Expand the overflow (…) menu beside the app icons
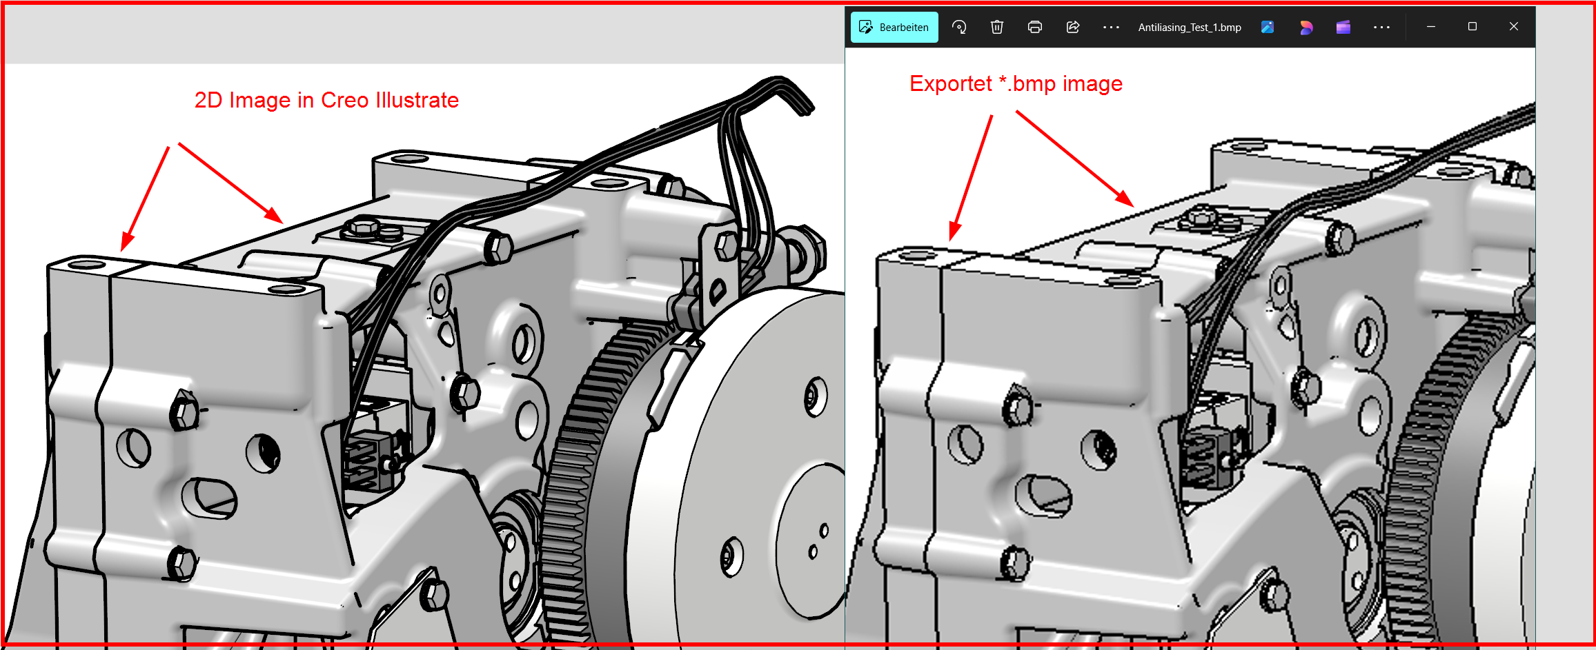1596x650 pixels. [1381, 27]
